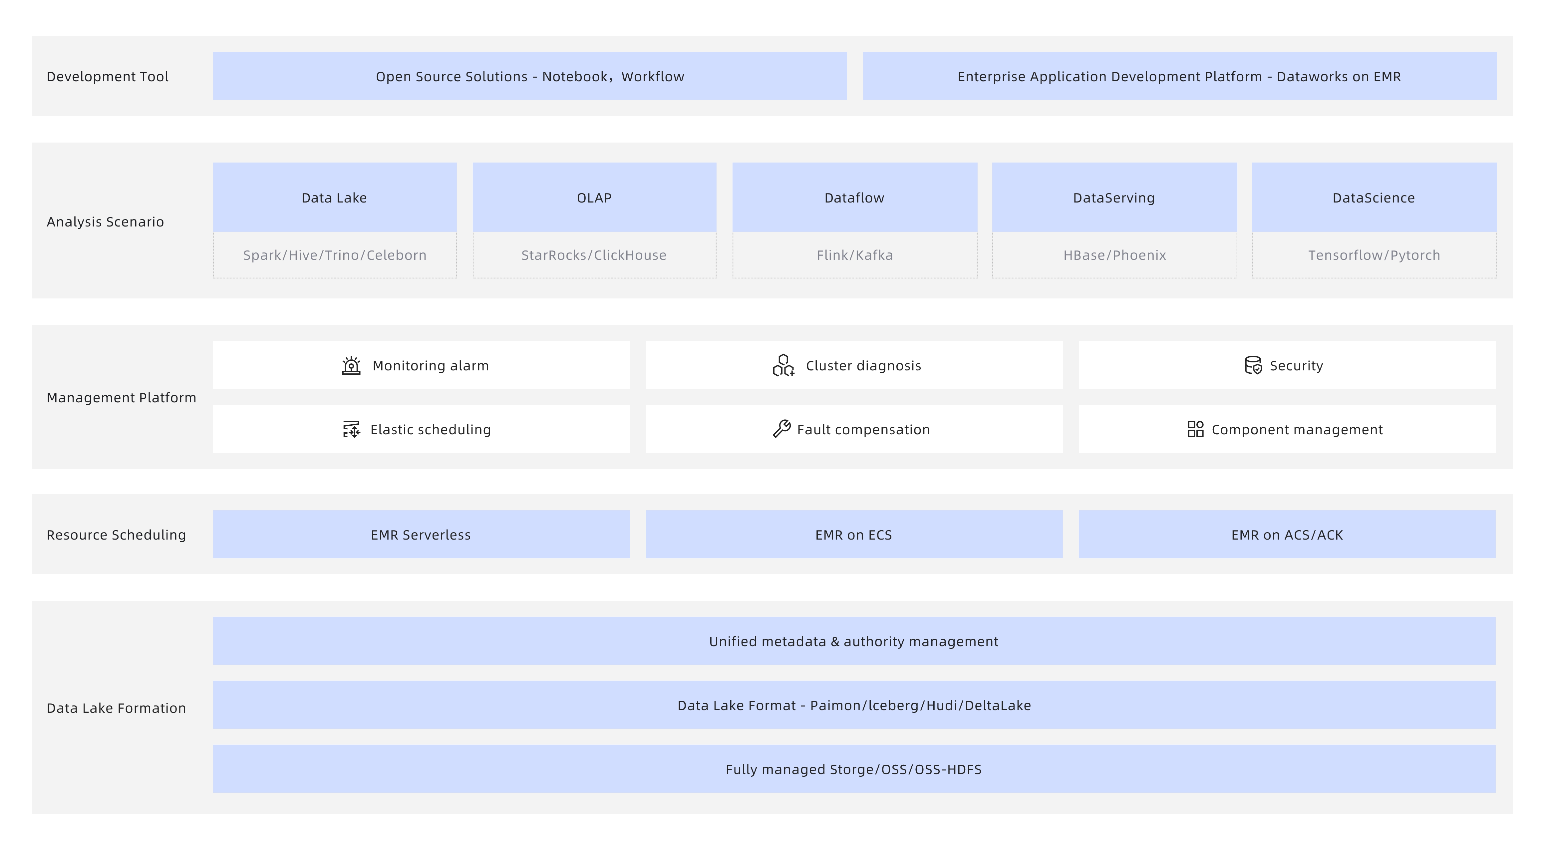Viewport: 1545px width, 846px height.
Task: Click Unified metadata & authority management bar
Action: click(x=854, y=641)
